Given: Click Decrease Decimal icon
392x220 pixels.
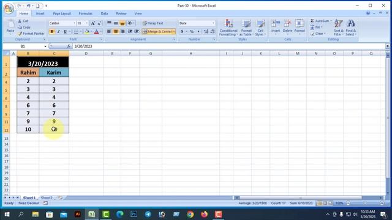Looking at the screenshot, I should point(213,32).
